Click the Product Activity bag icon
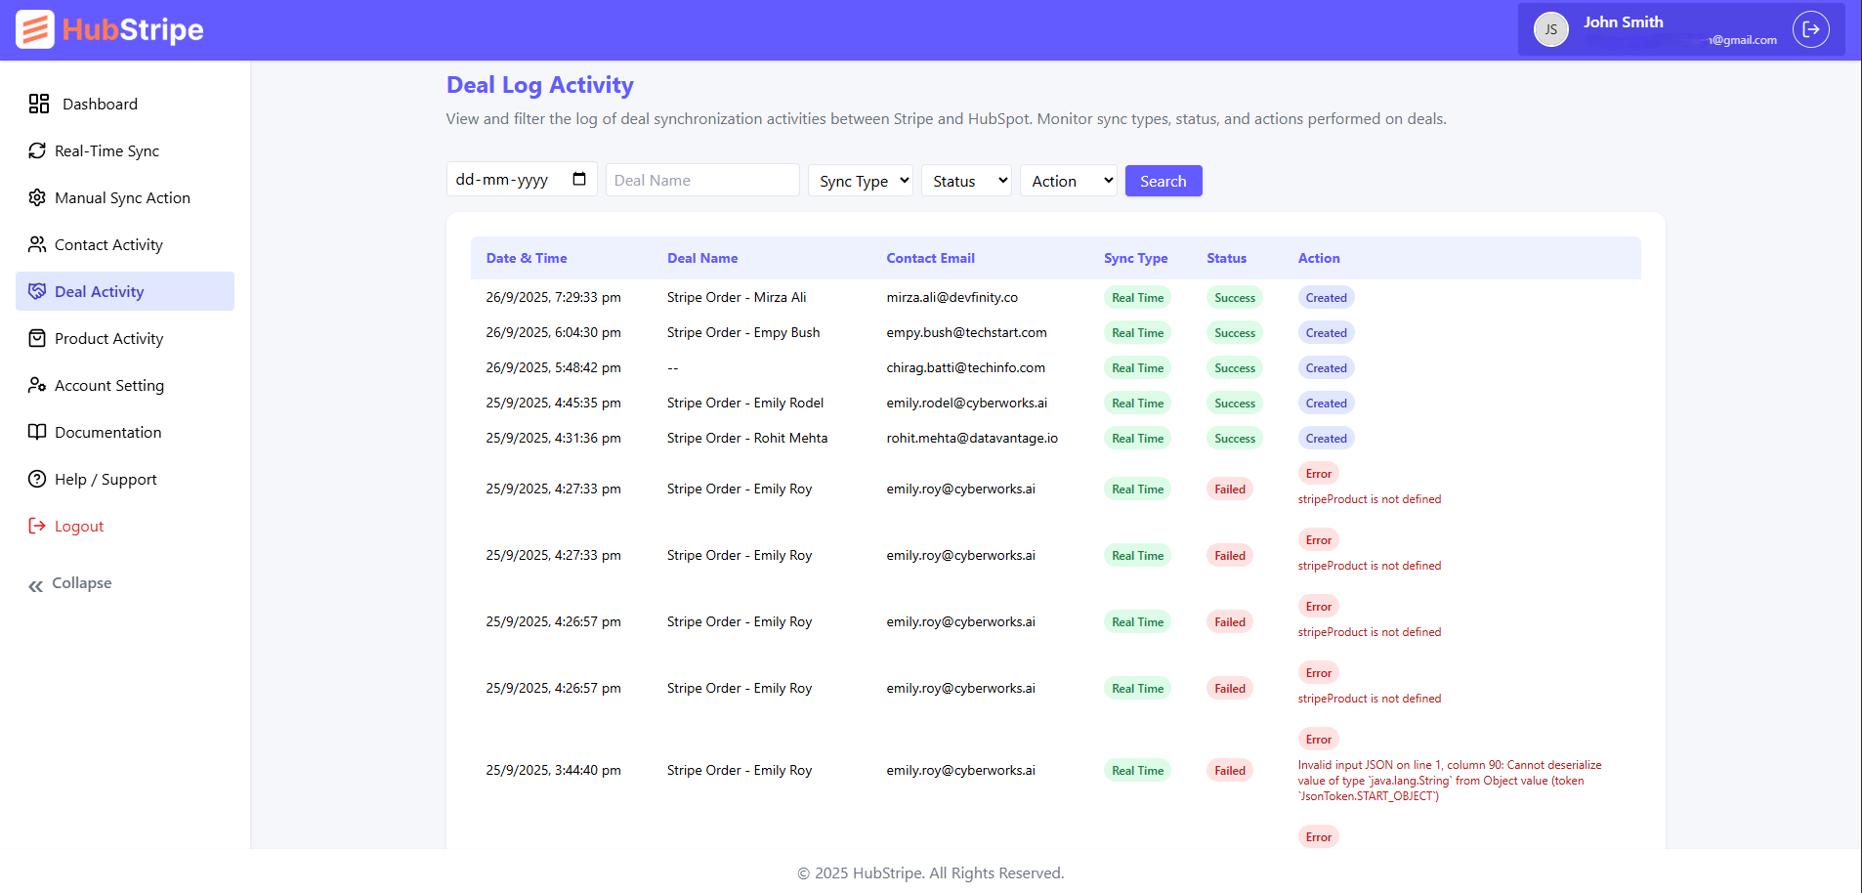Screen dimensions: 1862x893 (37, 338)
